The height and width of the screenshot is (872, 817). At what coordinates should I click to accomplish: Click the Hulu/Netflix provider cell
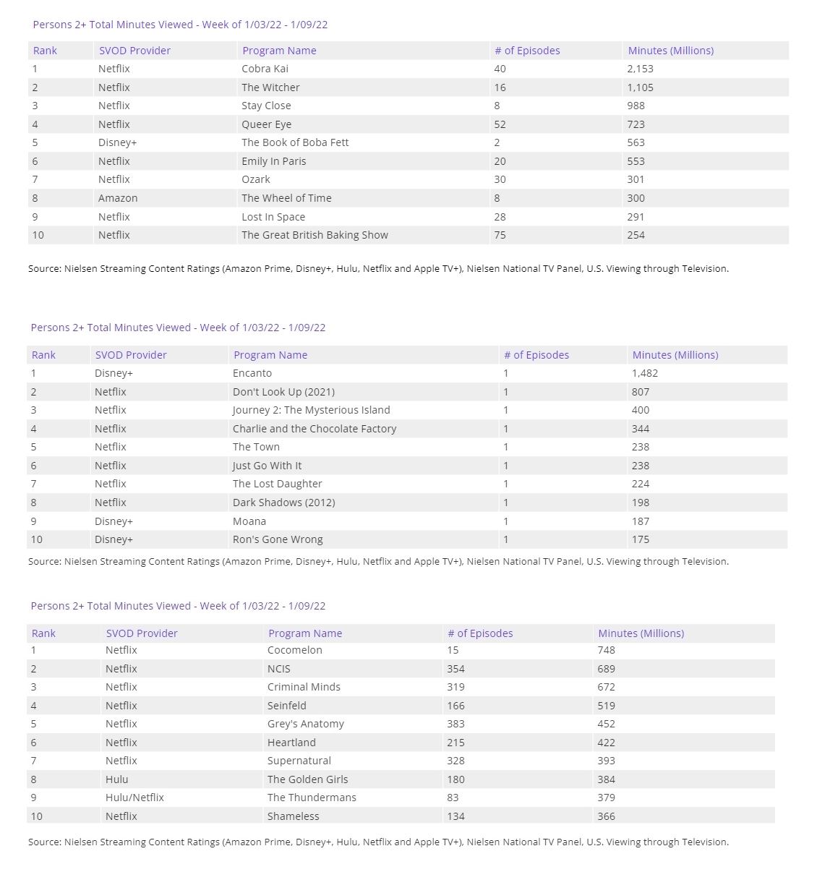point(134,798)
